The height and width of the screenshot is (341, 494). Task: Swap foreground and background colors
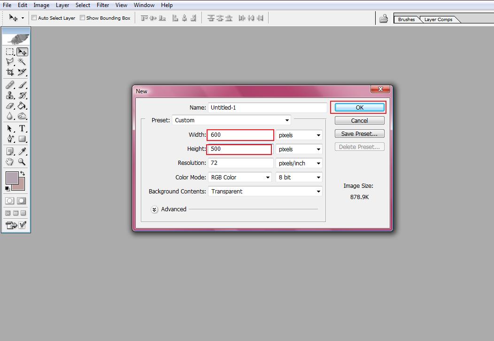click(x=23, y=173)
